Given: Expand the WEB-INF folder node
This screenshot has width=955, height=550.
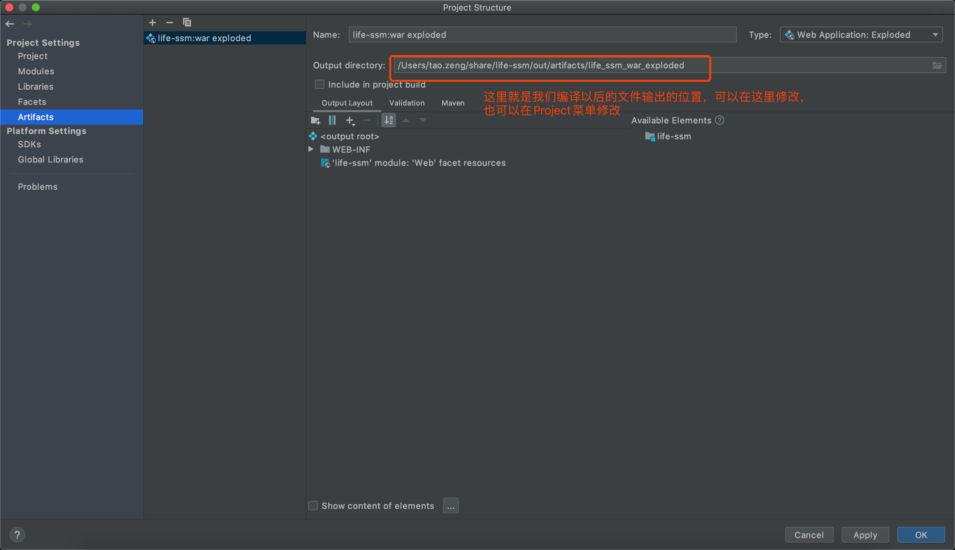Looking at the screenshot, I should coord(311,149).
